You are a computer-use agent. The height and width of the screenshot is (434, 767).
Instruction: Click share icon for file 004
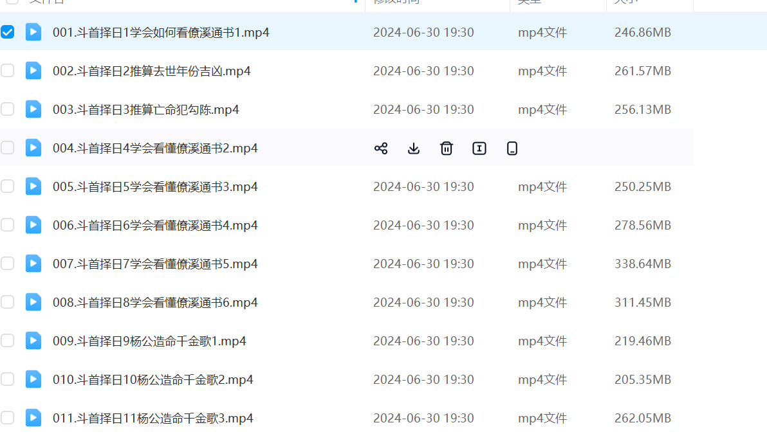(381, 149)
